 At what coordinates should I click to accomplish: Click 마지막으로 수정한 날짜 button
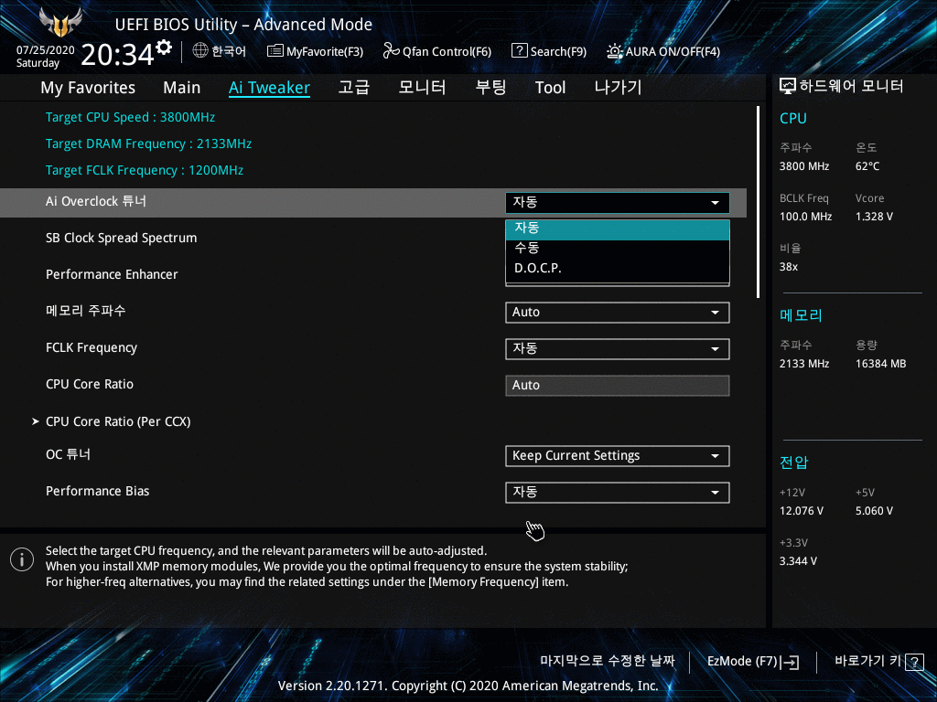[608, 661]
